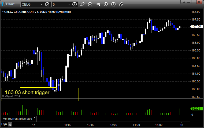Click the date 14 label on time axis
The height and width of the screenshot is (128, 204).
34,125
